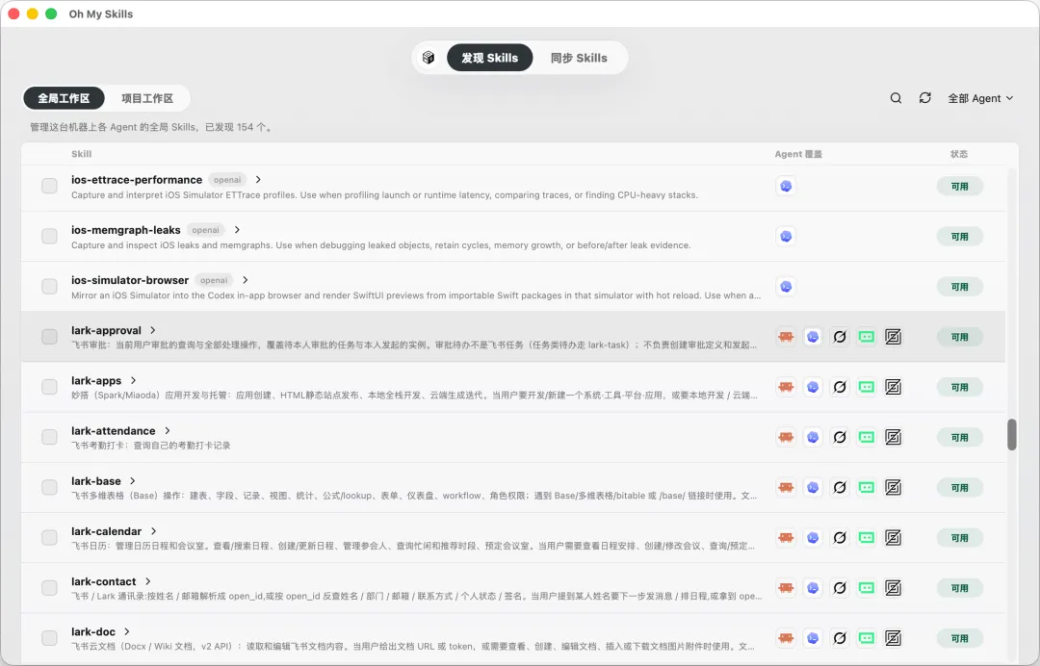Expand details arrow next to ios-simulator-browser
Image resolution: width=1040 pixels, height=666 pixels.
[x=246, y=280]
